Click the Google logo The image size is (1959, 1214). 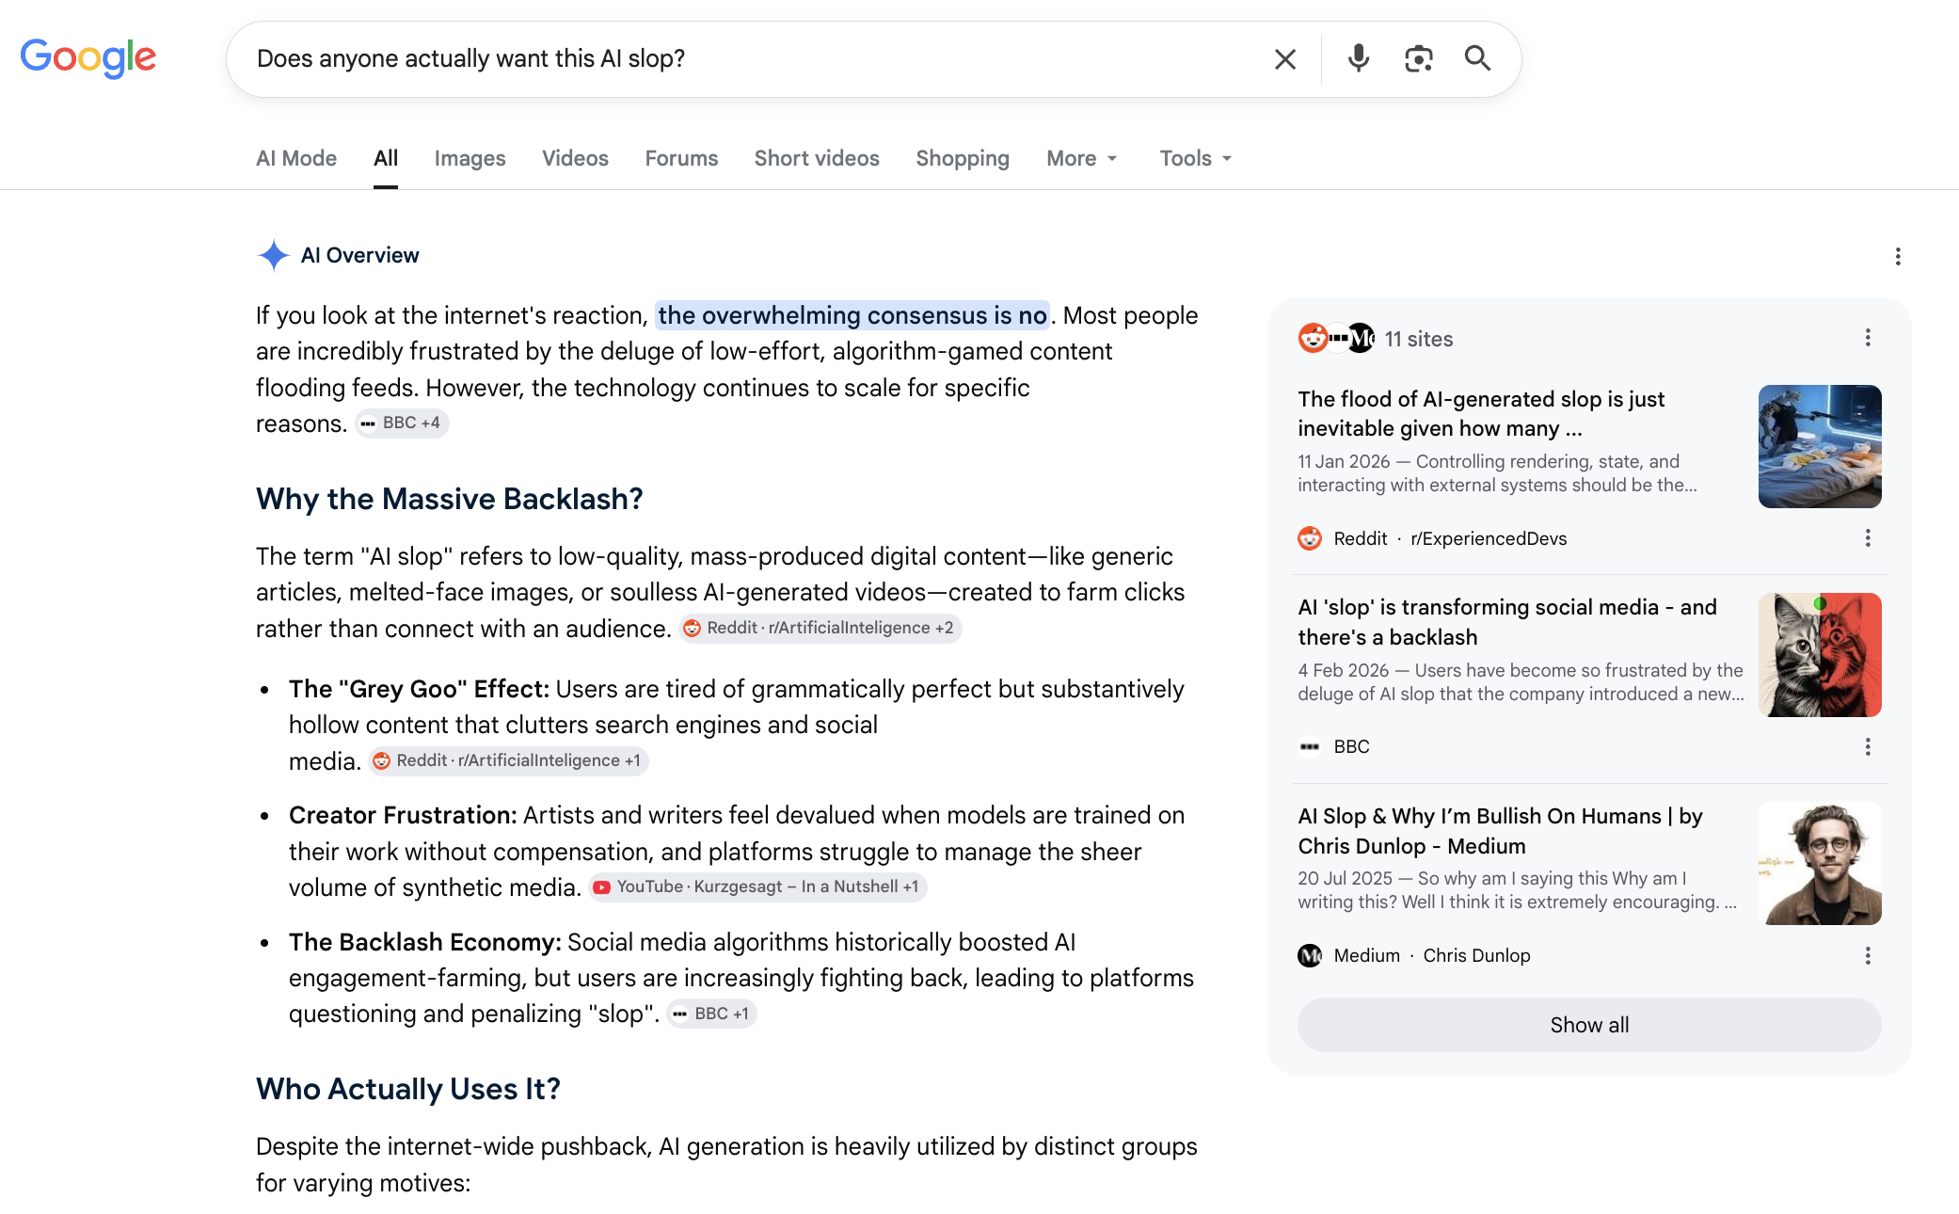88,57
